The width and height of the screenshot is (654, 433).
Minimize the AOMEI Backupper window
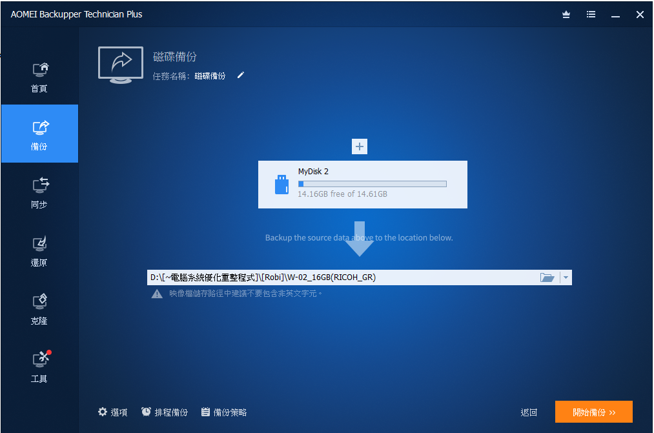[x=615, y=15]
